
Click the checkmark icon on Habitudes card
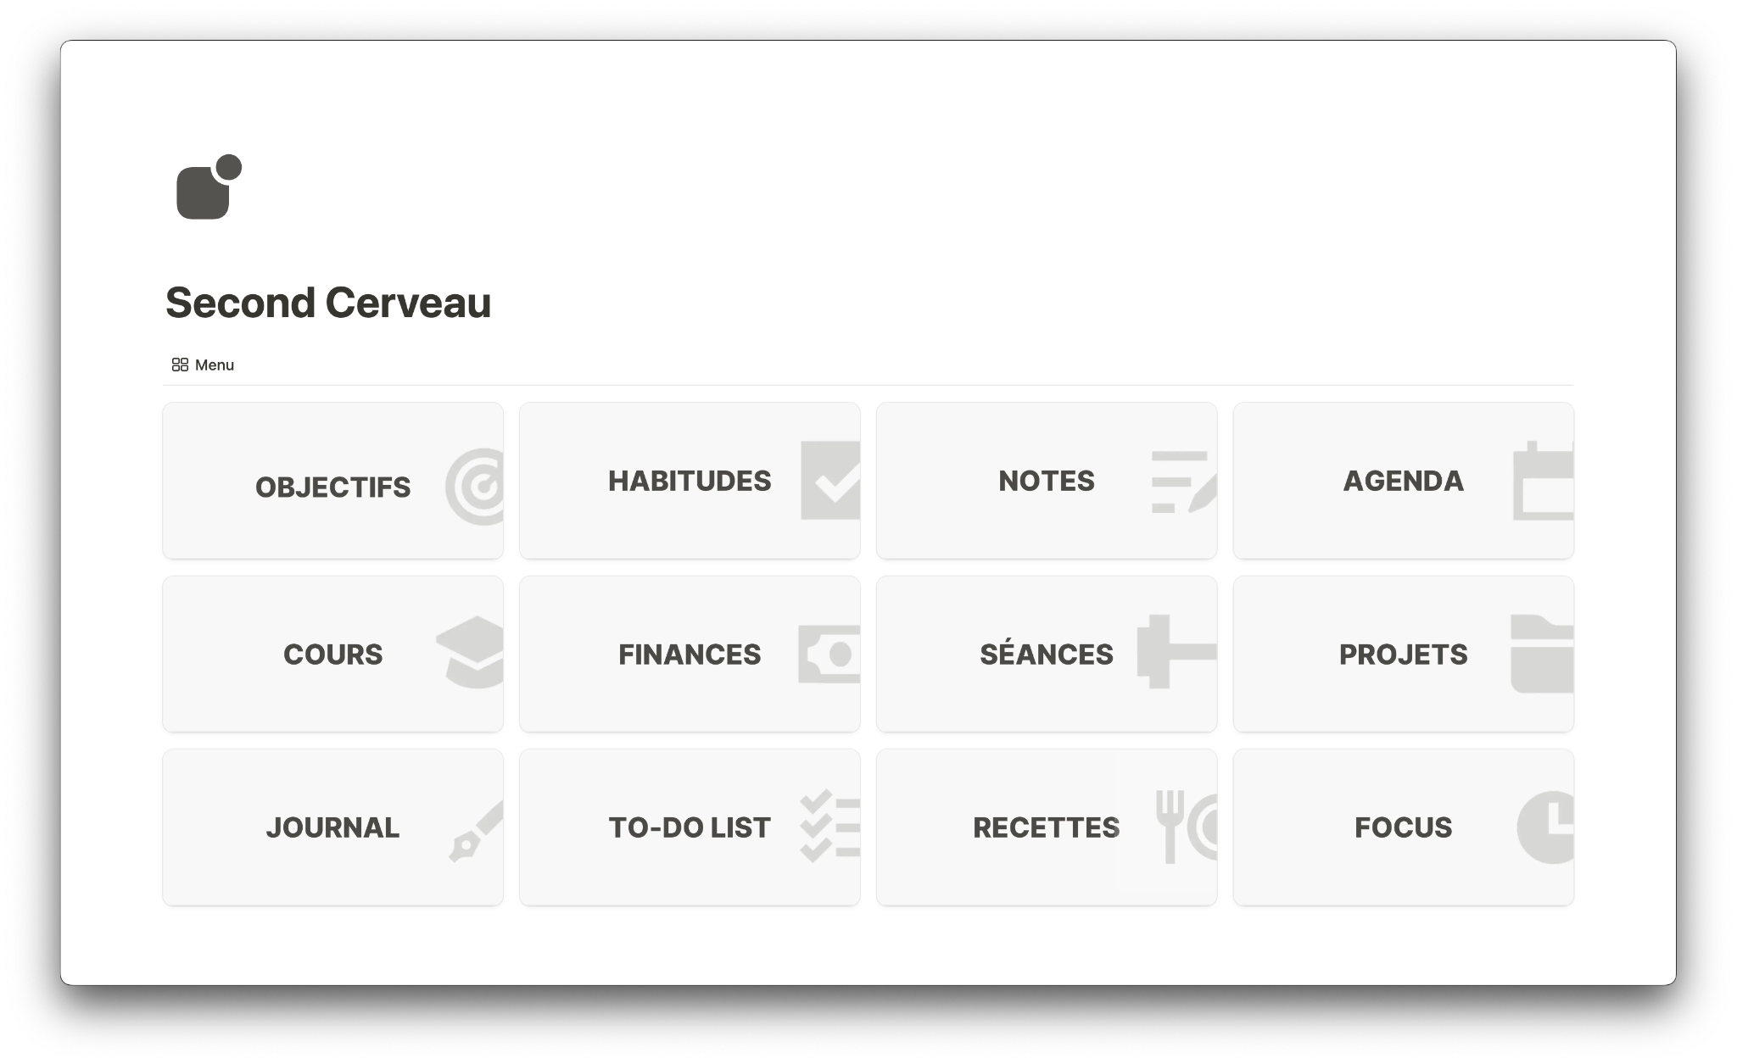click(x=830, y=481)
